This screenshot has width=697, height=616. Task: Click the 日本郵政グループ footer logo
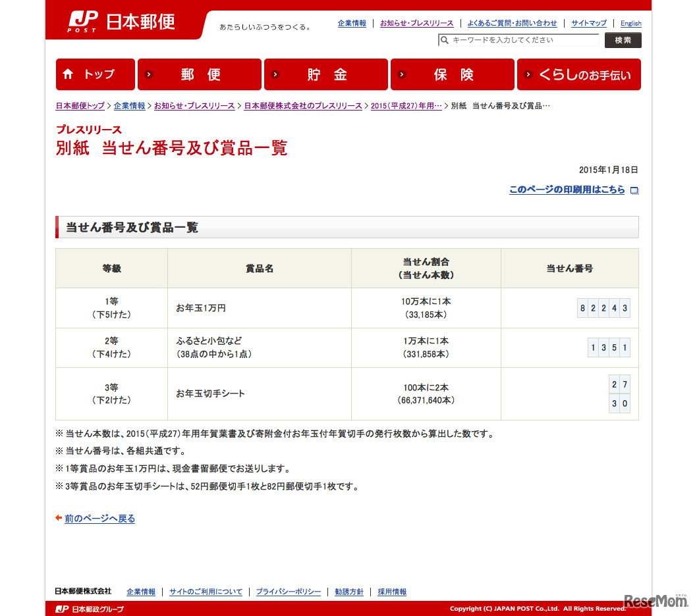(90, 609)
